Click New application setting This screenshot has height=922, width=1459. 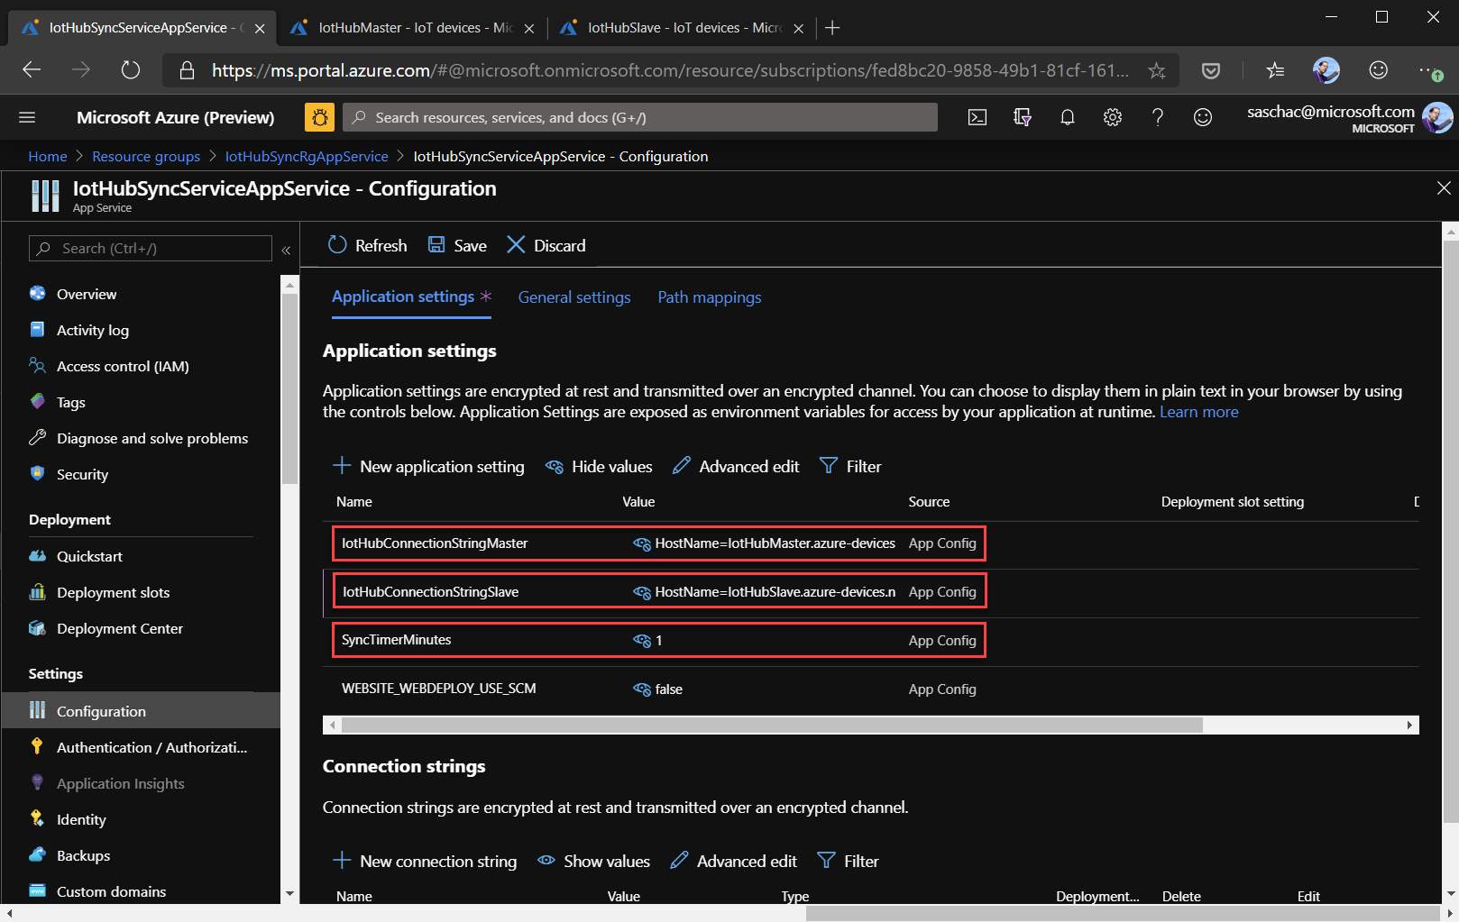[428, 466]
